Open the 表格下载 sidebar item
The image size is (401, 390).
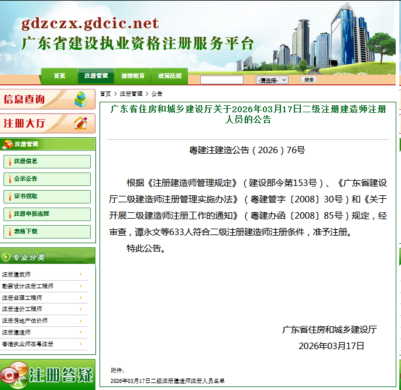click(47, 232)
